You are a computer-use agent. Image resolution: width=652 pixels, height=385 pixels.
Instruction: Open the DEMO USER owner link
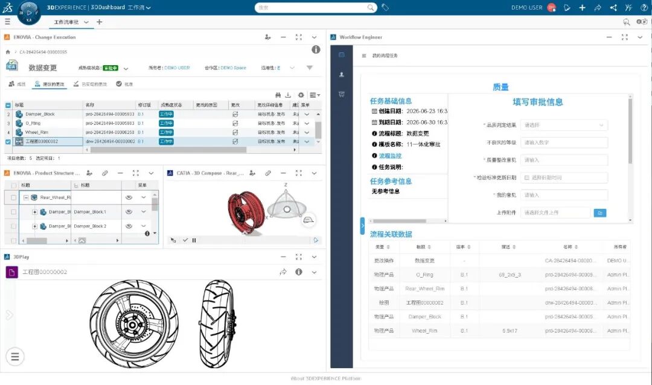[x=177, y=68]
